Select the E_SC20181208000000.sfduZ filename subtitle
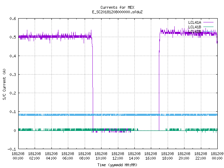Viewport: 224px width, 168px height. point(117,12)
